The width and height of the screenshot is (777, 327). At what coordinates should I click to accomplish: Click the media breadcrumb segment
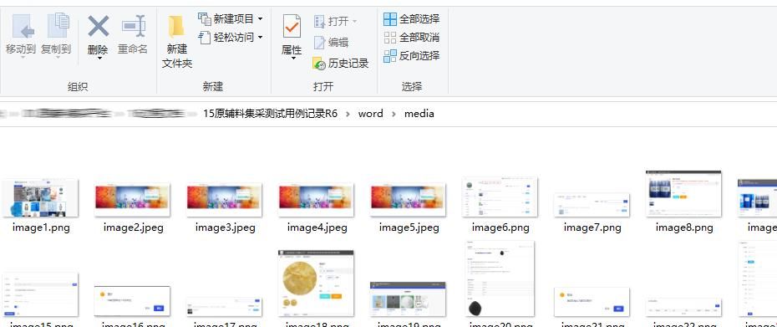419,114
